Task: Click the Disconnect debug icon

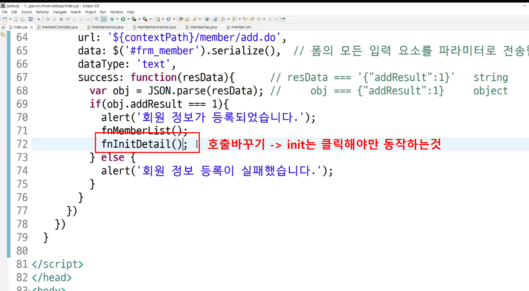Action: point(68,19)
